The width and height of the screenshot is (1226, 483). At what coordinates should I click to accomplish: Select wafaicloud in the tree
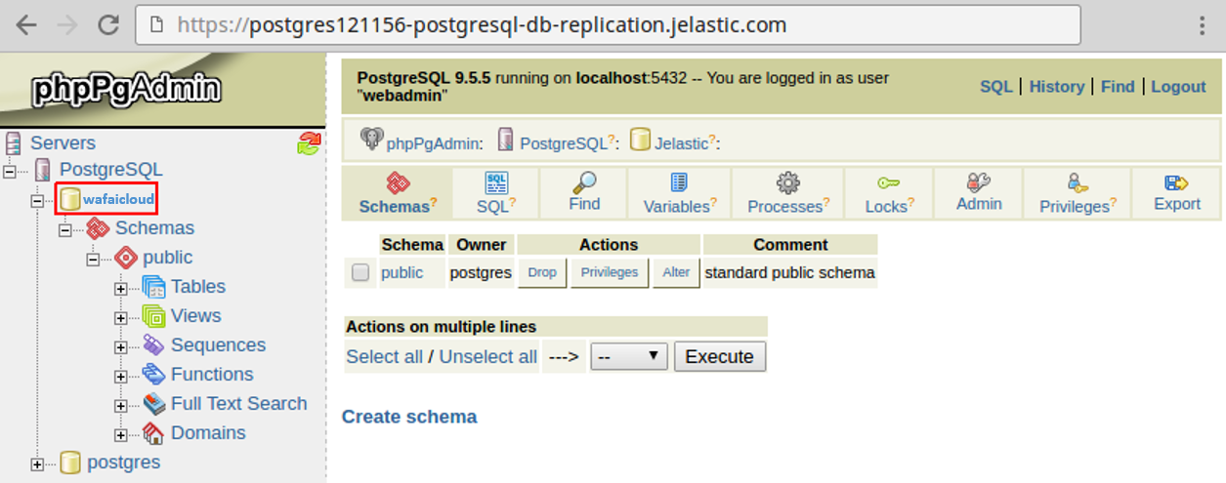click(x=118, y=199)
